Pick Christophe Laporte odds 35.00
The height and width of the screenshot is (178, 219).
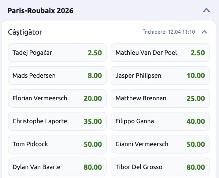(x=57, y=121)
